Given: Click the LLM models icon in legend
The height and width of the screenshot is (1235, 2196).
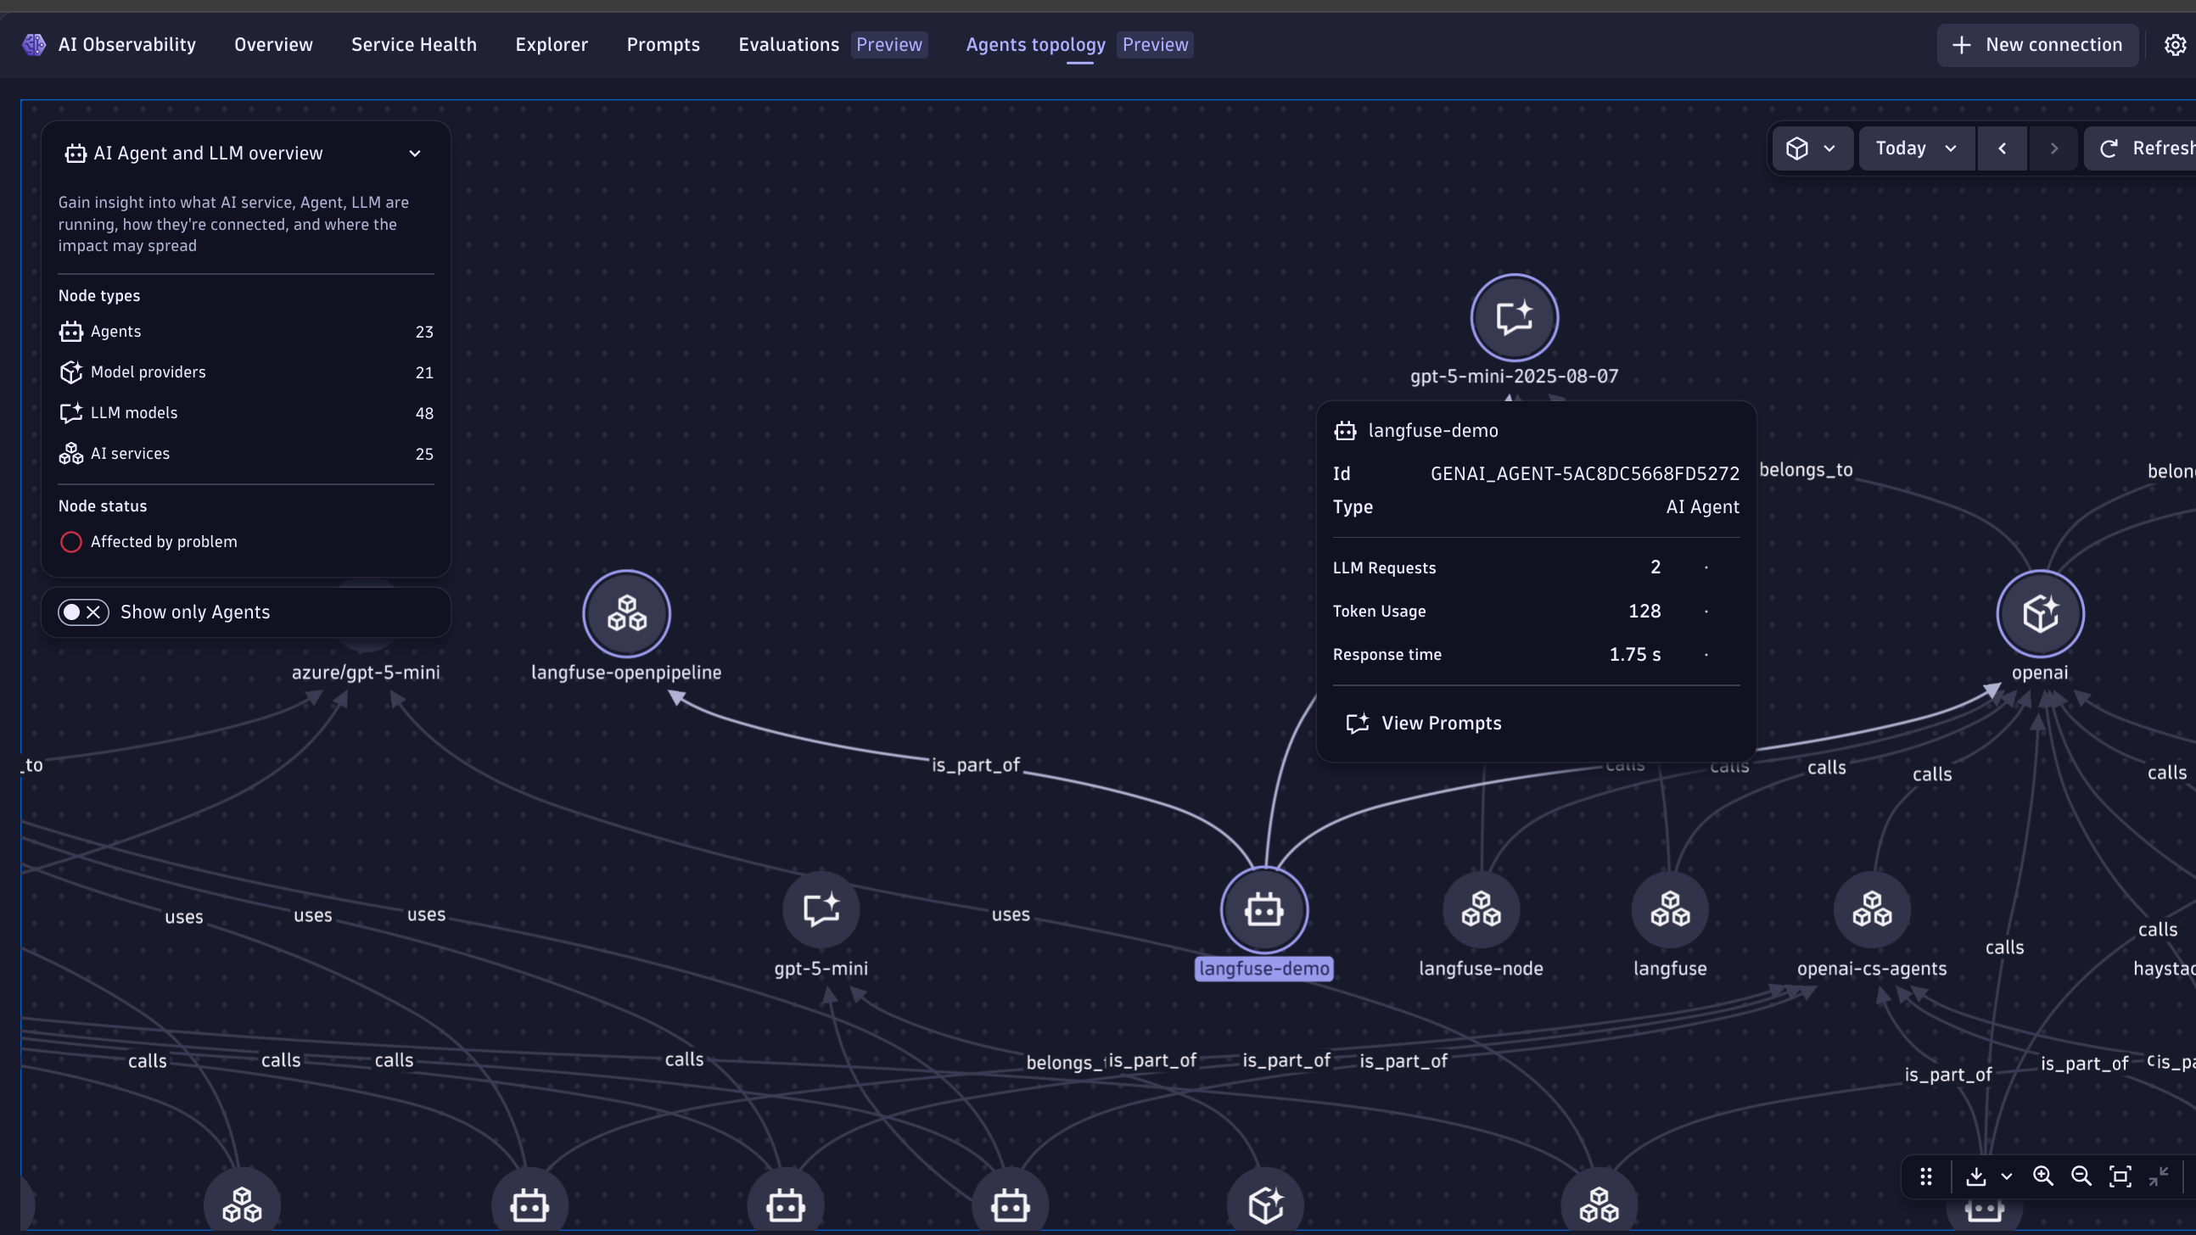Looking at the screenshot, I should 70,413.
